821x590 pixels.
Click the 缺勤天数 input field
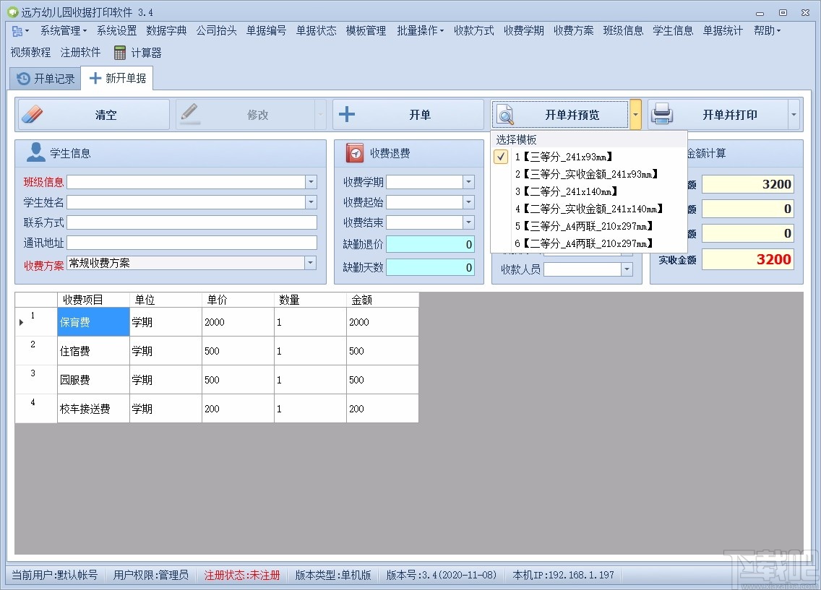point(431,267)
